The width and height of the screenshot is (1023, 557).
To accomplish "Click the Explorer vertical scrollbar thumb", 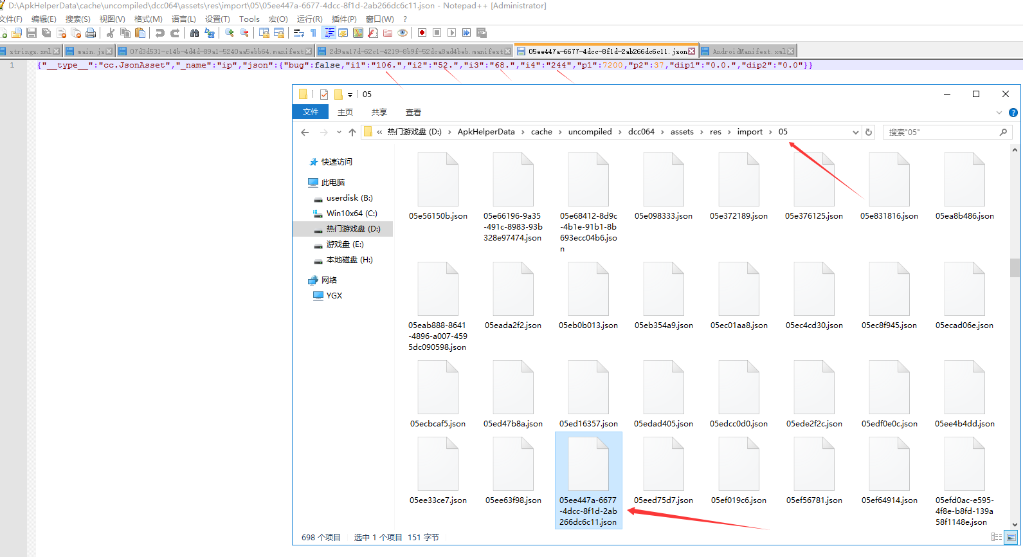I will tap(1015, 267).
